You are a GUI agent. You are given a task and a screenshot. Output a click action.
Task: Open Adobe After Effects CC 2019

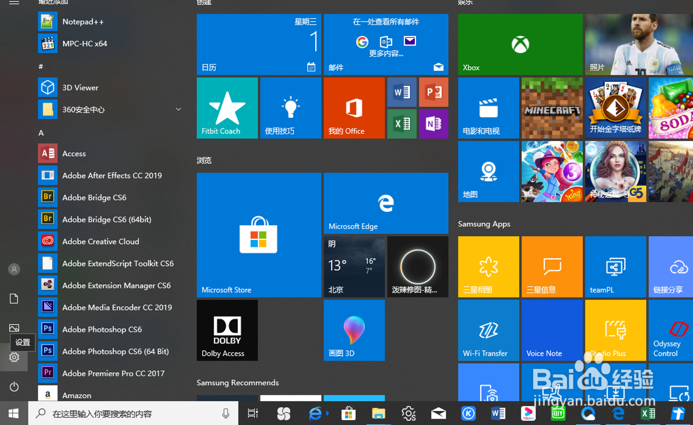[110, 175]
